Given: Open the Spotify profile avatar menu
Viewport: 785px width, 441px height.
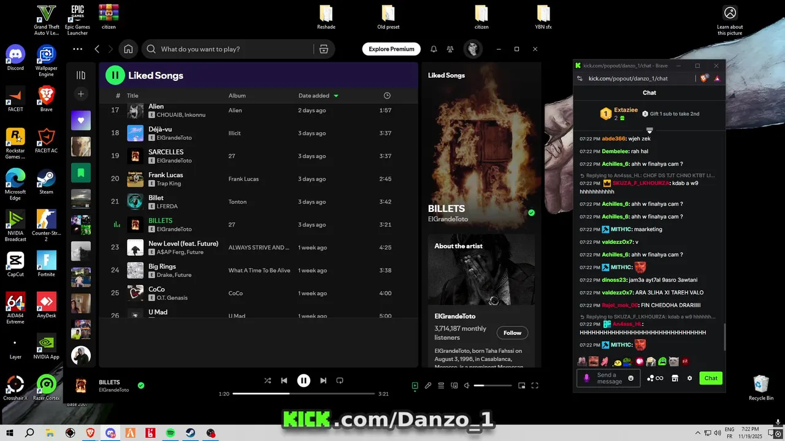Looking at the screenshot, I should point(472,49).
